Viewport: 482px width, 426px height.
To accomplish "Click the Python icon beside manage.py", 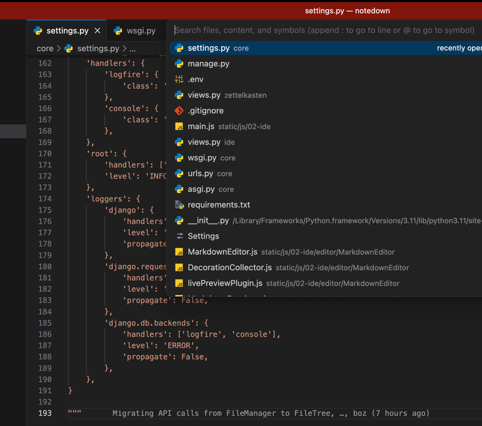I will tap(179, 64).
